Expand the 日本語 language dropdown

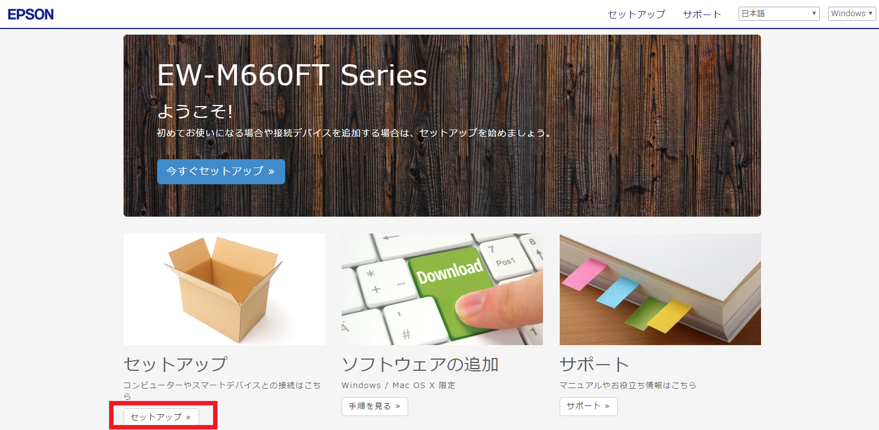click(x=779, y=13)
